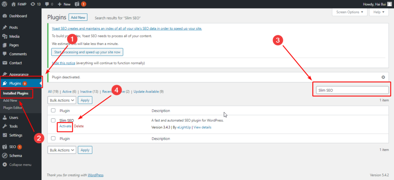
Task: Select the Plugins sidebar menu
Action: pos(21,84)
